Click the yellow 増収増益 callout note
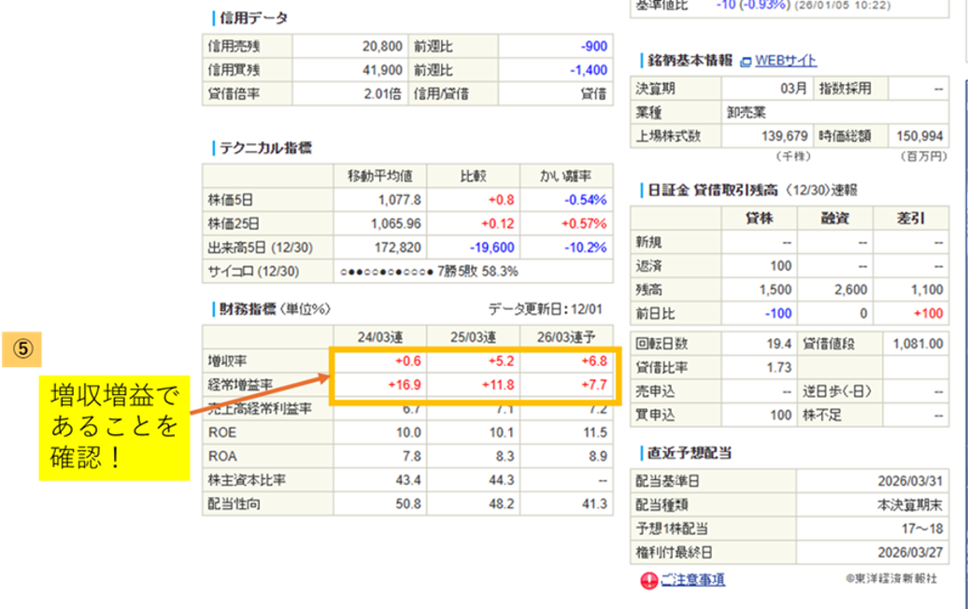This screenshot has height=609, width=968. point(113,428)
